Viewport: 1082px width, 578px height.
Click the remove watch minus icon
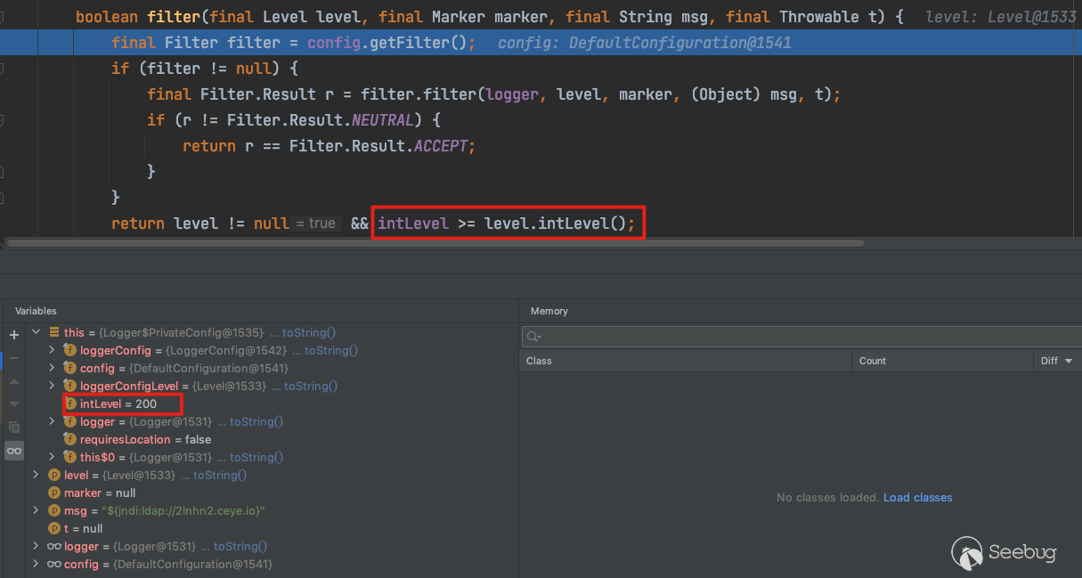[14, 358]
